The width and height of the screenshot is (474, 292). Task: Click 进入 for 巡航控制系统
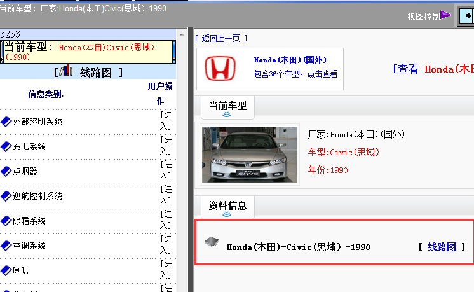tap(166, 195)
